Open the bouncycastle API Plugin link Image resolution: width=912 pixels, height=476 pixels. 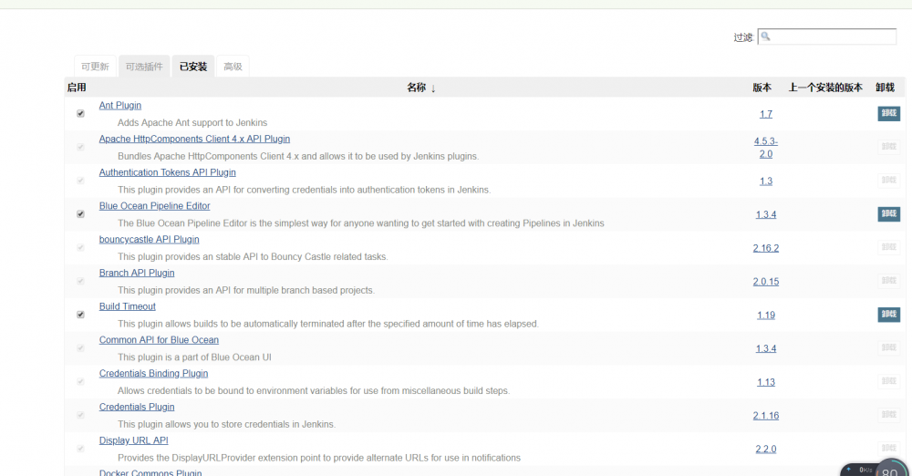coord(149,239)
